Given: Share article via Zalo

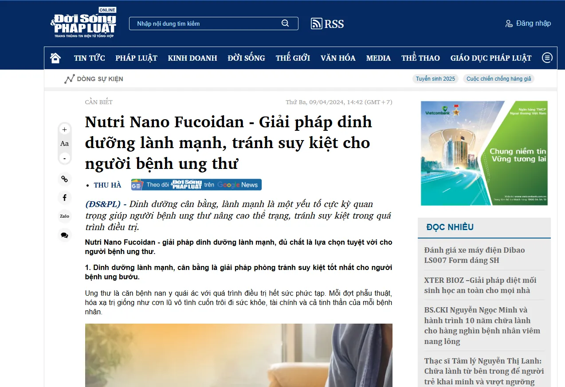Looking at the screenshot, I should point(64,216).
